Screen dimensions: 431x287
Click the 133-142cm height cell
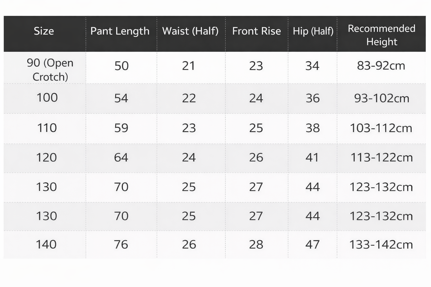click(x=381, y=245)
